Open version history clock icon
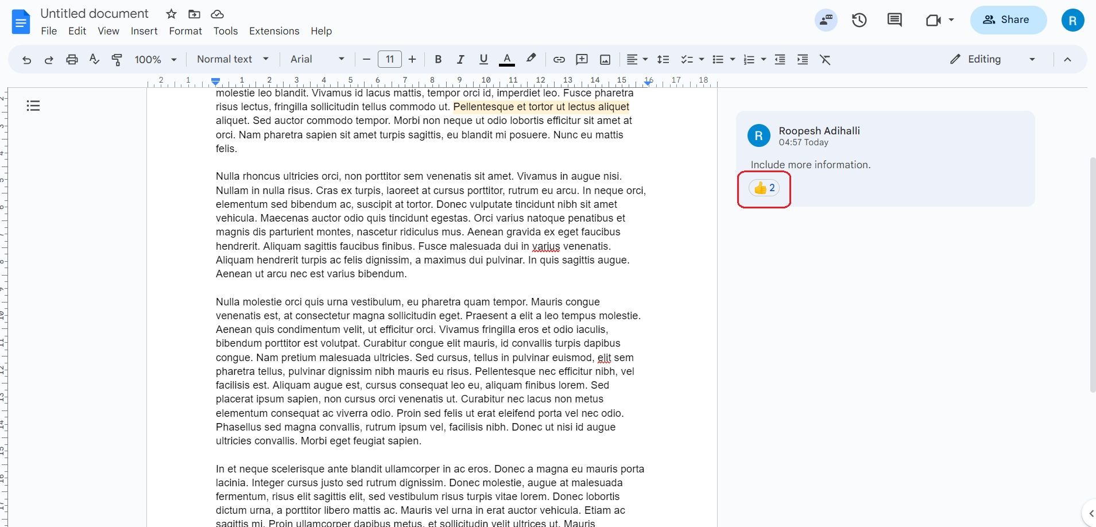This screenshot has height=527, width=1096. click(859, 20)
